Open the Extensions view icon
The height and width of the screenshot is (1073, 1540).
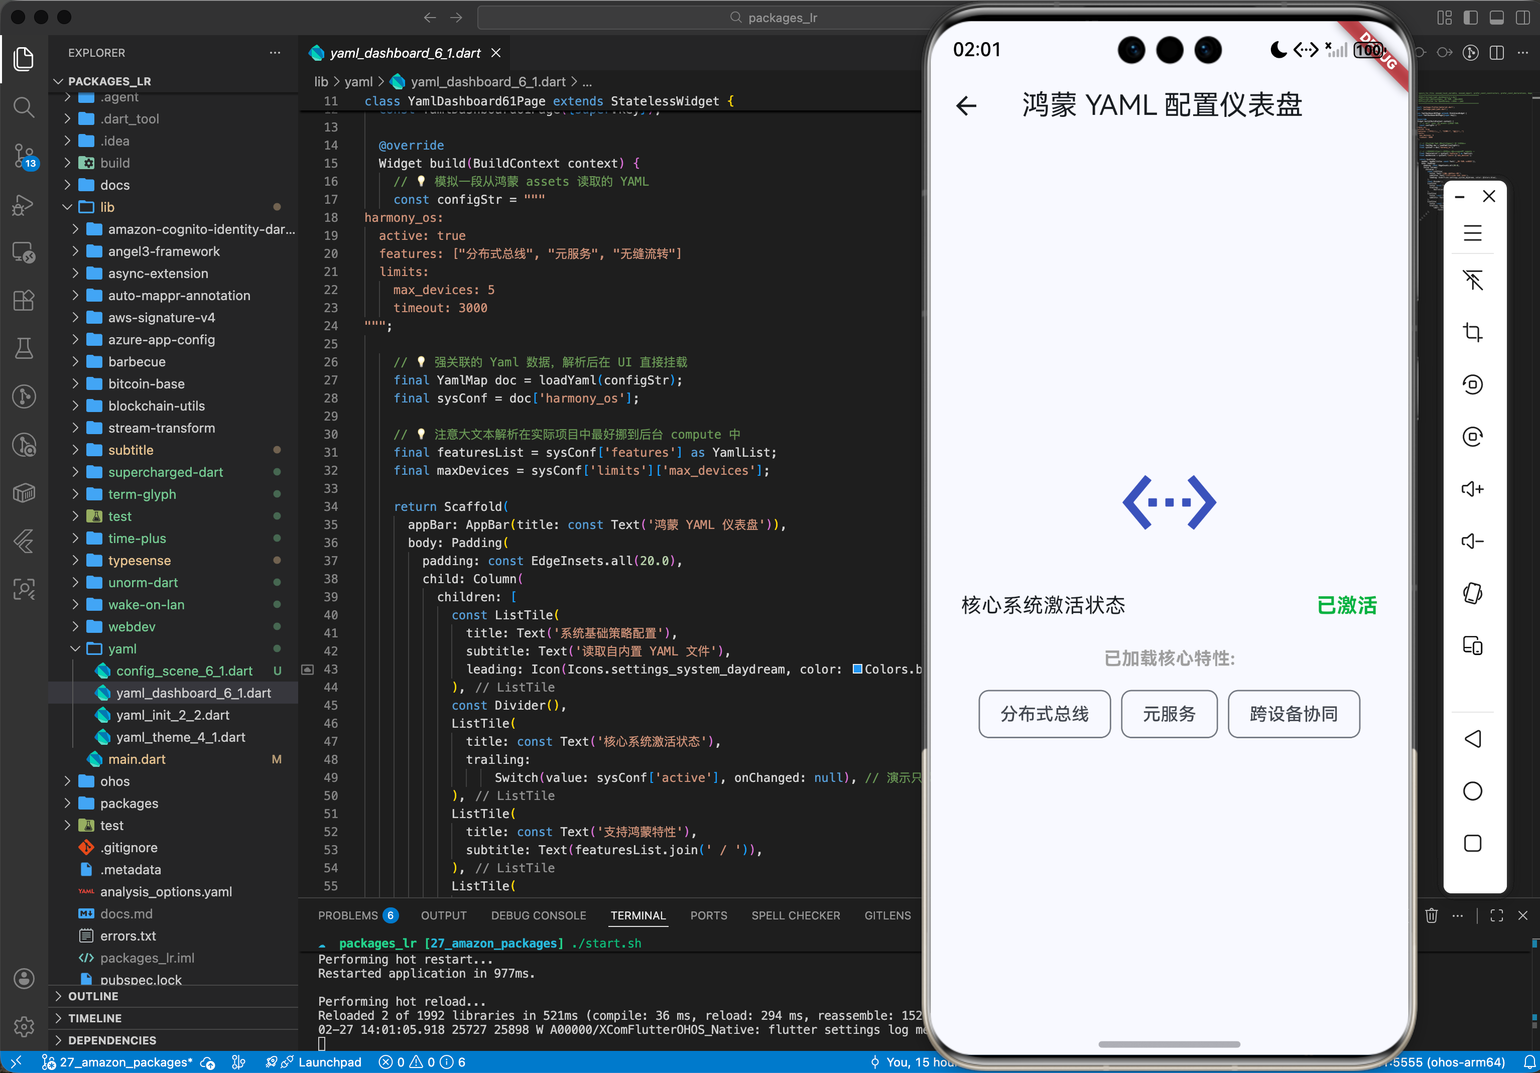tap(24, 301)
